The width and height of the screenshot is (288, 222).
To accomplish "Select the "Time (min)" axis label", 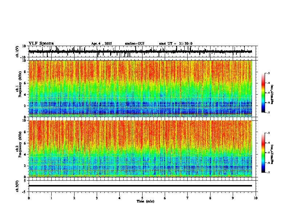I will (145, 201).
